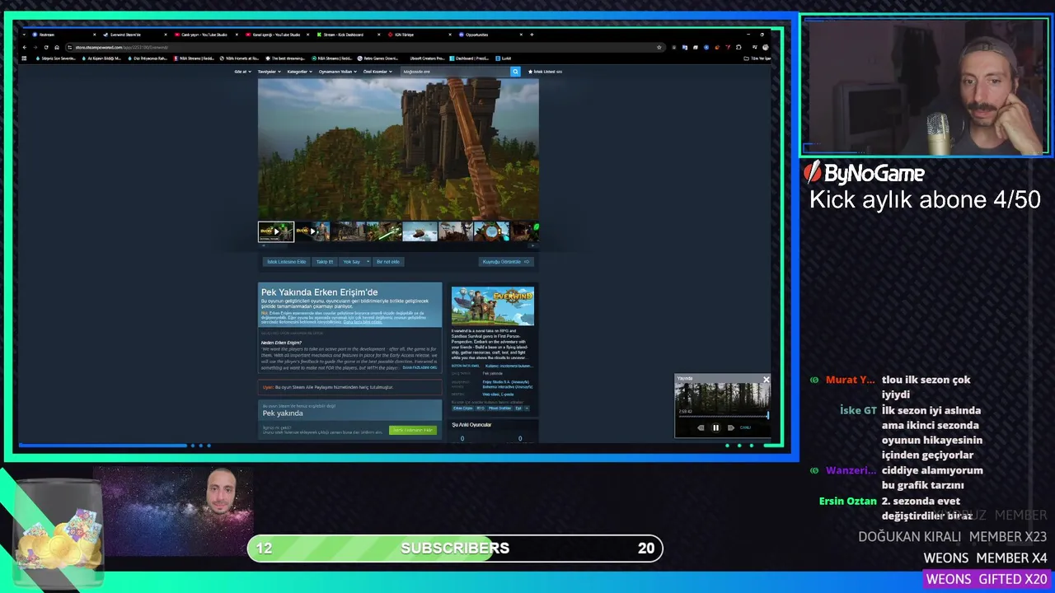Open Daha fazla bilgi edinin link
Screen dimensions: 1055x593
point(363,322)
